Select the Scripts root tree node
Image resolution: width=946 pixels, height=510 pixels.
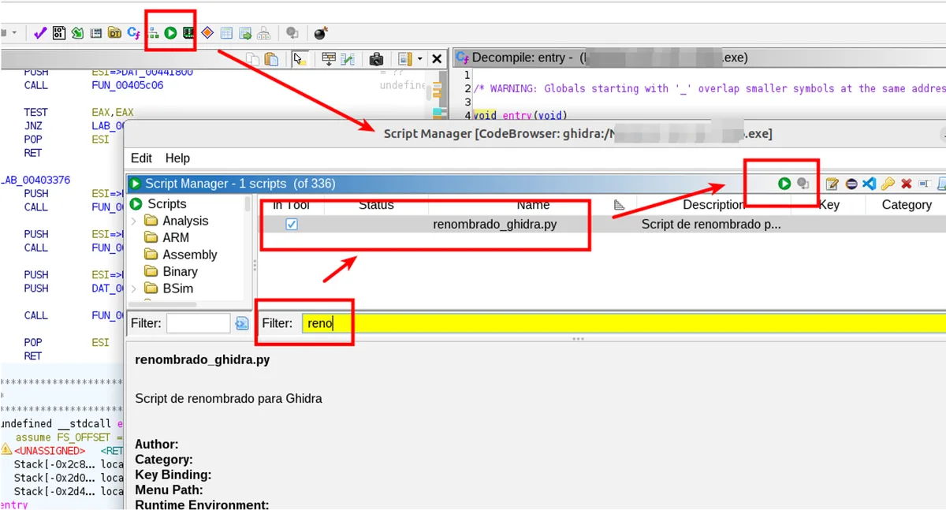pos(166,203)
